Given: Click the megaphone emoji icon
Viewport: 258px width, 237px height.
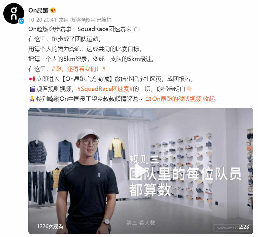Looking at the screenshot, I should tap(32, 79).
